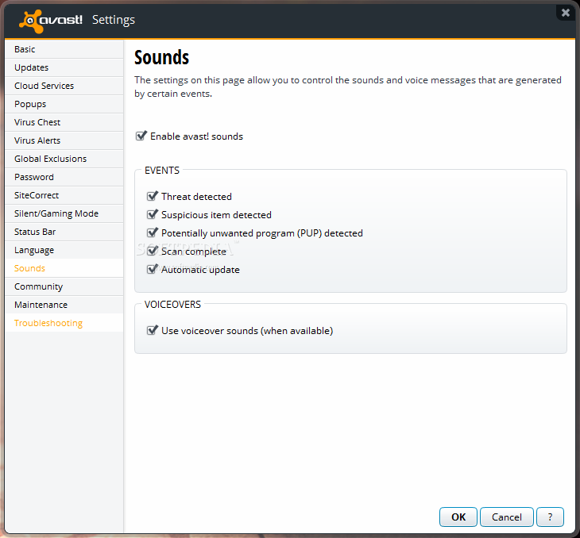
Task: Toggle Scan complete sound checkbox
Action: pos(152,251)
